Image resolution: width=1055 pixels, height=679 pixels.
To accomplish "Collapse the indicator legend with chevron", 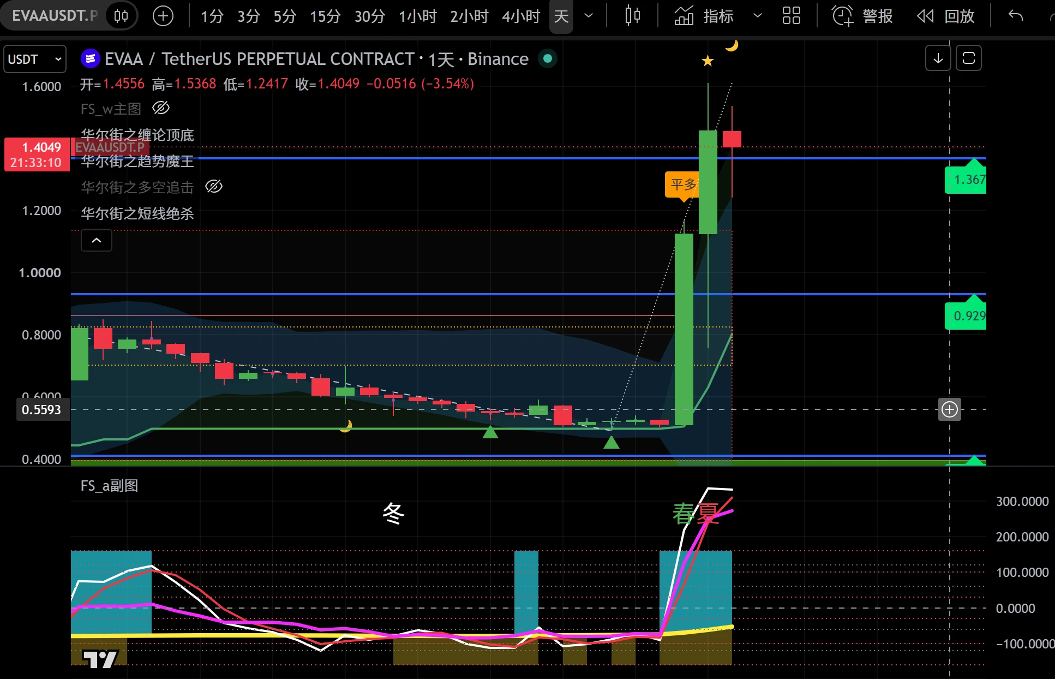I will coord(97,240).
